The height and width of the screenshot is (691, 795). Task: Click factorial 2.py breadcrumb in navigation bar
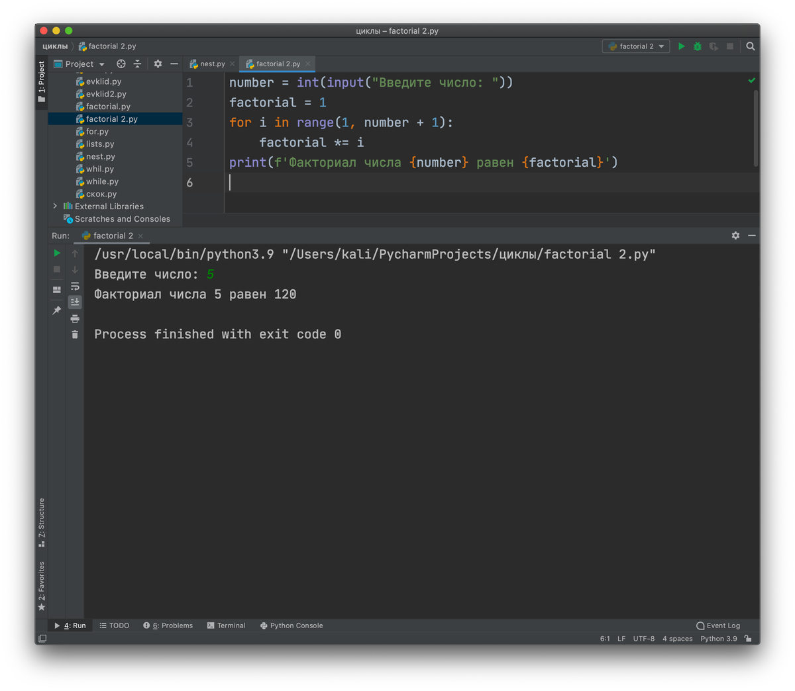click(x=107, y=46)
